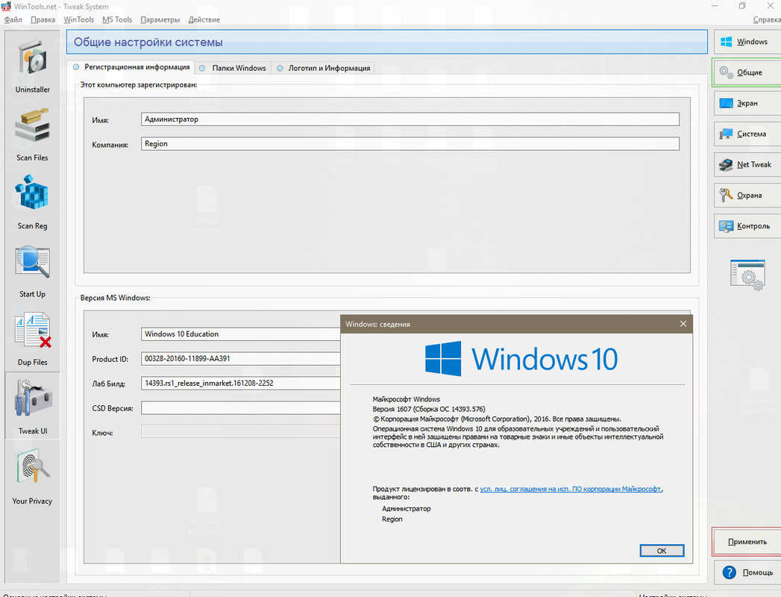
Task: Click the Лаб Билд field
Action: 241,384
